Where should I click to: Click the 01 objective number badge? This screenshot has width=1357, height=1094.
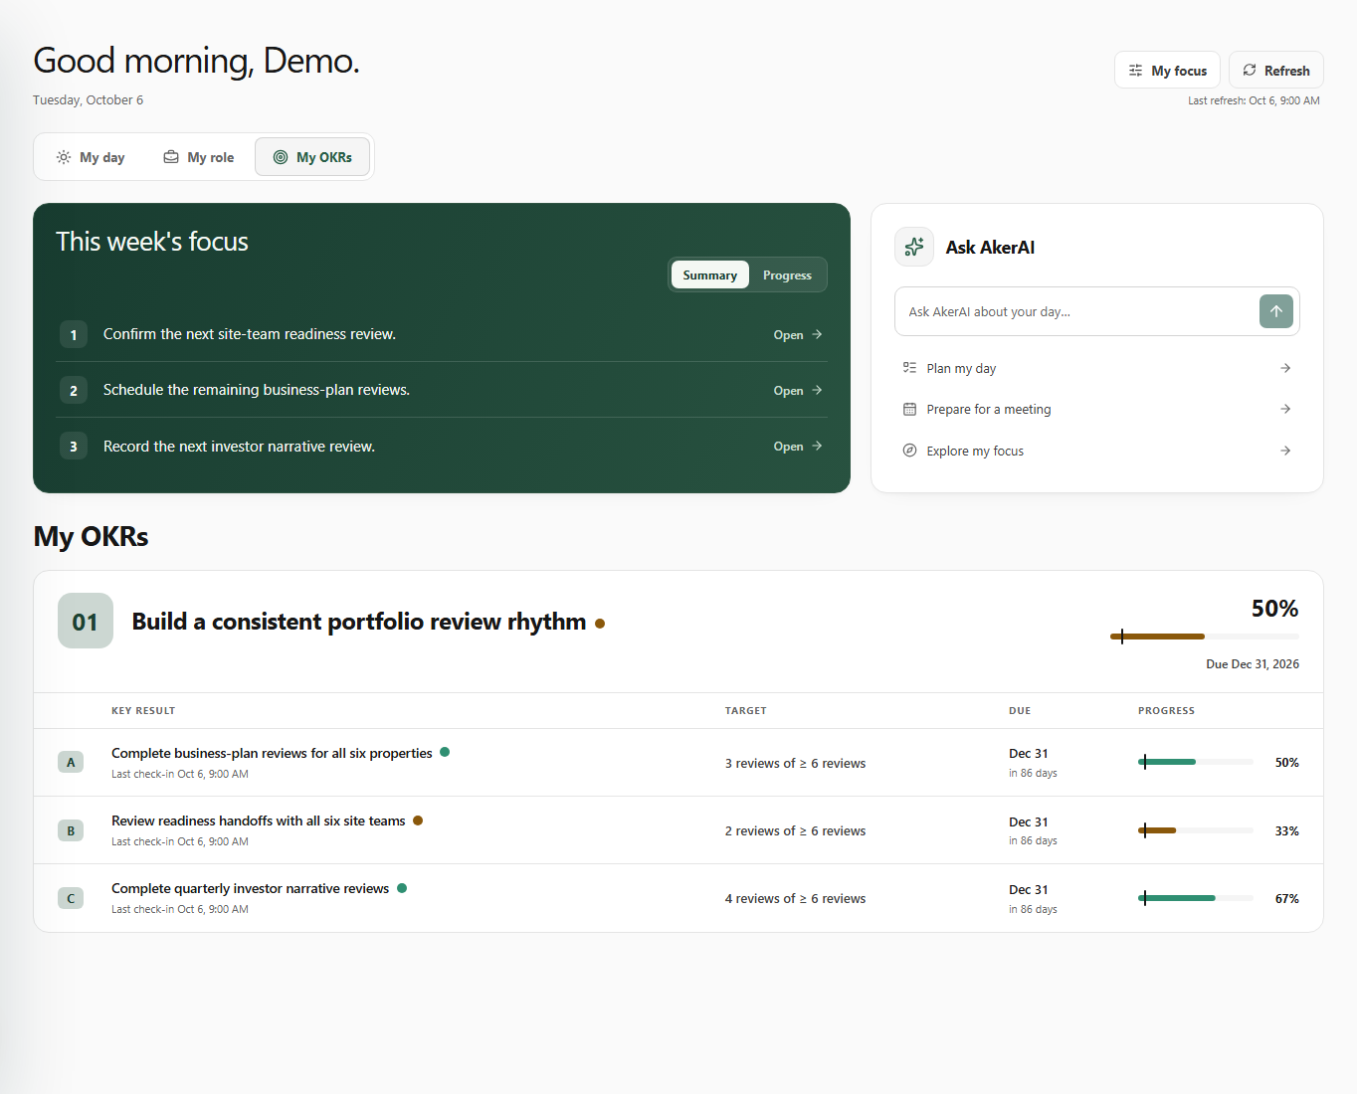[x=86, y=621]
